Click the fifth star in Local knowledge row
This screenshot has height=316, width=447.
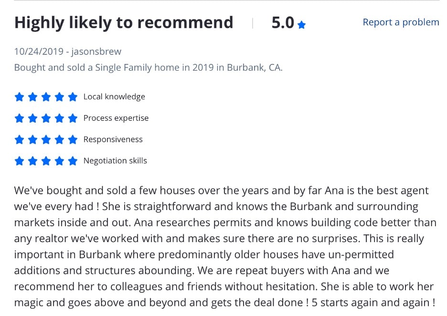73,97
